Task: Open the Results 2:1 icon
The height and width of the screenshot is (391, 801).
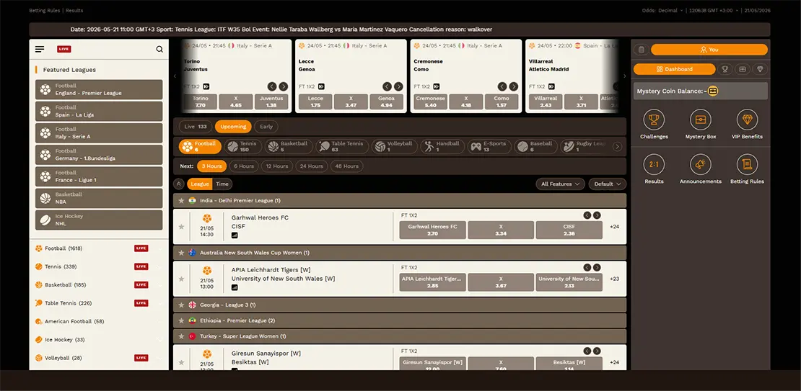Action: coord(654,165)
